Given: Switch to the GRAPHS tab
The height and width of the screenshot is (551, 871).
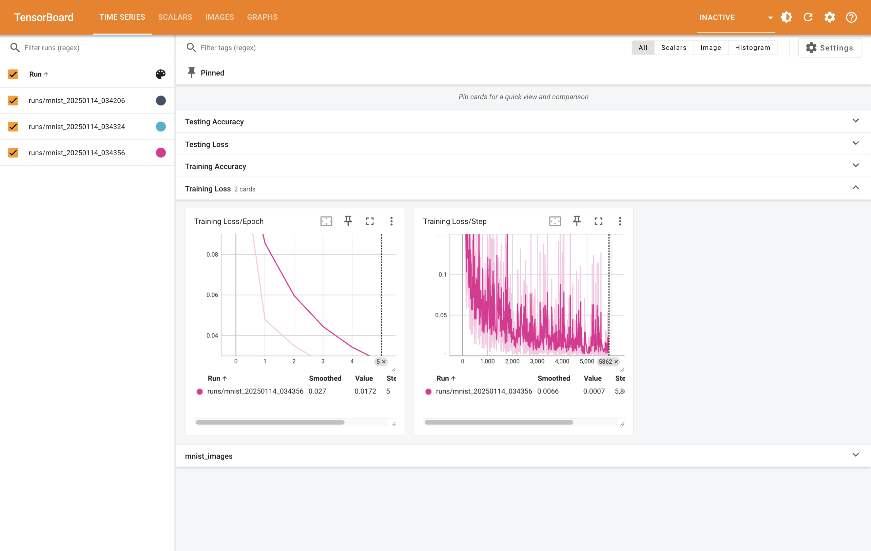Looking at the screenshot, I should 262,17.
